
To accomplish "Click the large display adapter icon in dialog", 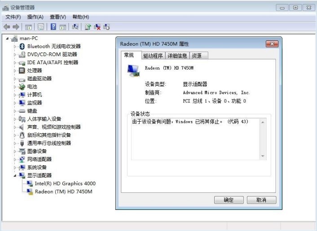I will (x=133, y=71).
